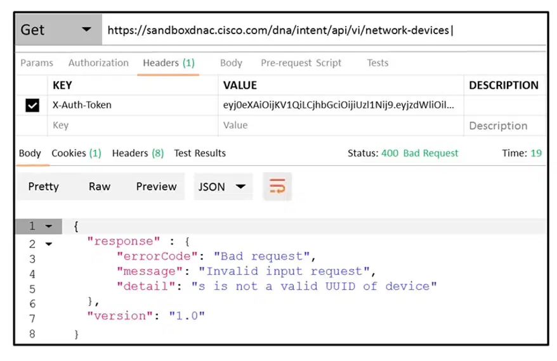Open the request Body tab
Screen dimensions: 557x361
(x=231, y=63)
